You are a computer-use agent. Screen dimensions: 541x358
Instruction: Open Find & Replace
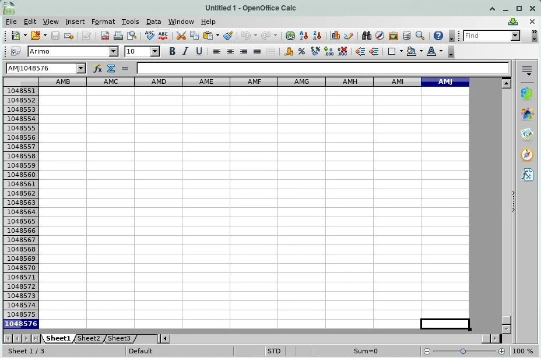pyautogui.click(x=368, y=36)
